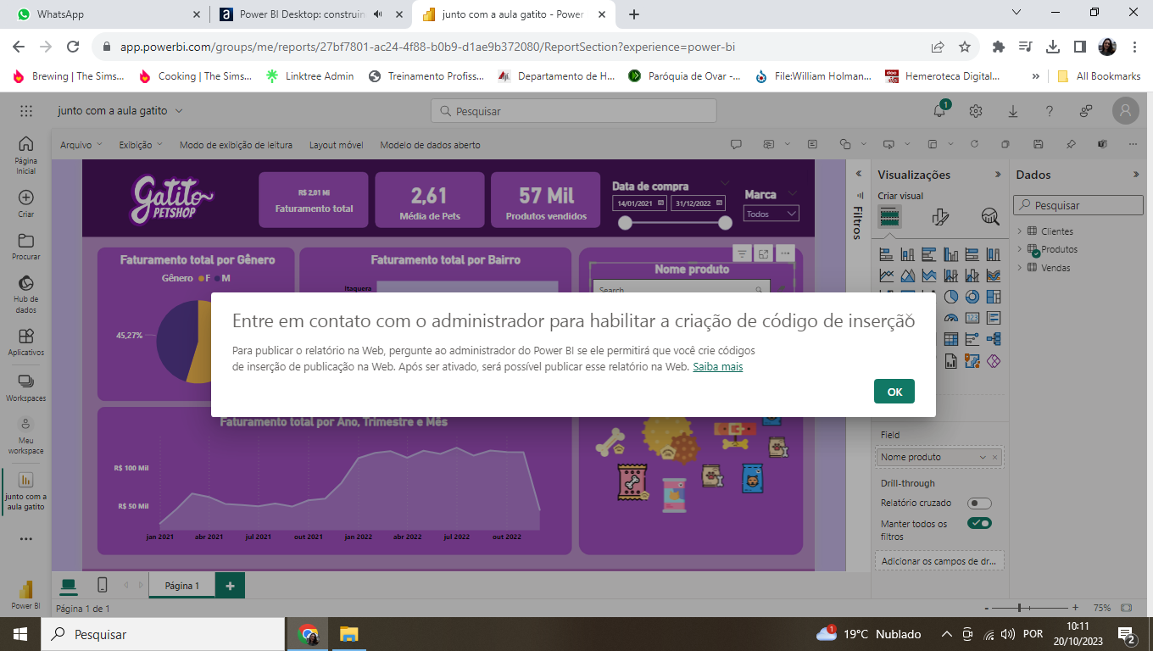Choose the donut chart visual
The height and width of the screenshot is (651, 1153).
tap(972, 297)
